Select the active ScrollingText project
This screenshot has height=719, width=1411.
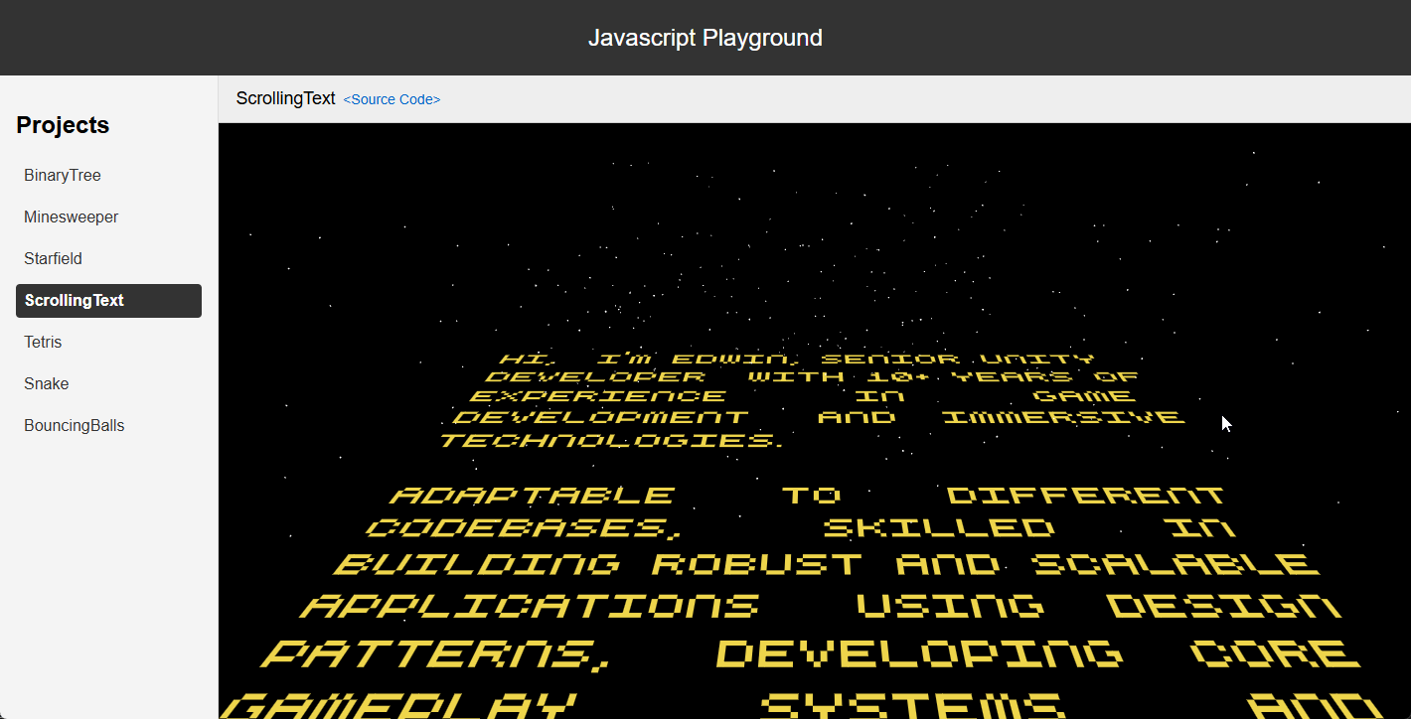pyautogui.click(x=108, y=300)
